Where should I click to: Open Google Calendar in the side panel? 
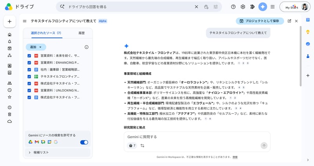tap(308, 20)
